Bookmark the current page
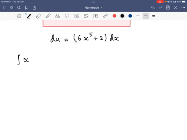Screen dimensions: 187x140 26,8
